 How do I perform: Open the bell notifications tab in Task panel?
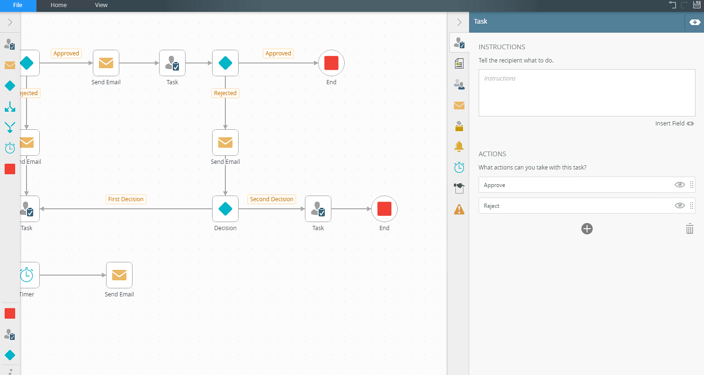[458, 147]
